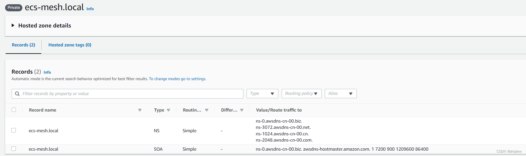Open the Alias filter dropdown
Viewport: 526px width, 156px height.
pos(341,93)
